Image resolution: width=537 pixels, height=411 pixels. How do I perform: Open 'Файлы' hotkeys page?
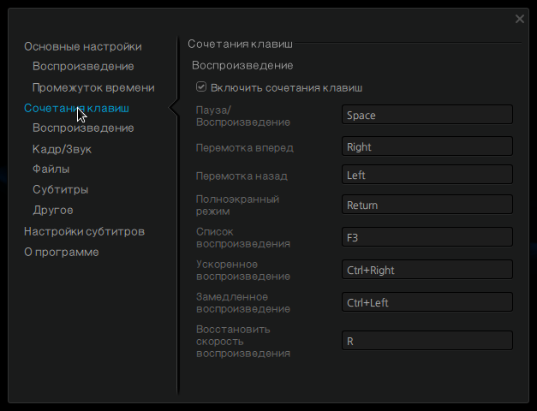(x=51, y=169)
